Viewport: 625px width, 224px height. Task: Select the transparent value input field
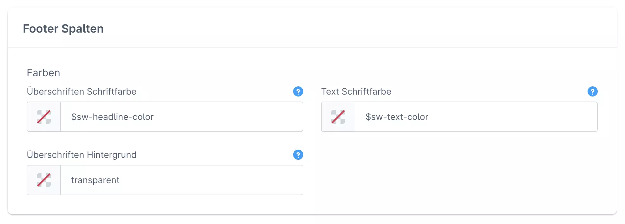(181, 180)
